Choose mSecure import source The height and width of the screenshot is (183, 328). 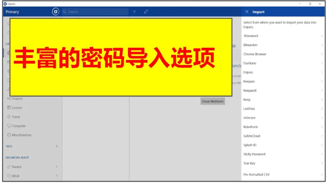click(x=283, y=118)
